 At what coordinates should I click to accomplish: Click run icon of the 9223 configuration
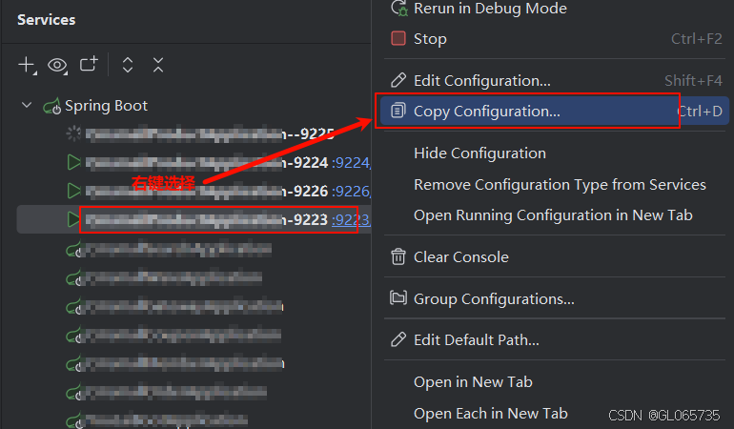[x=73, y=219]
